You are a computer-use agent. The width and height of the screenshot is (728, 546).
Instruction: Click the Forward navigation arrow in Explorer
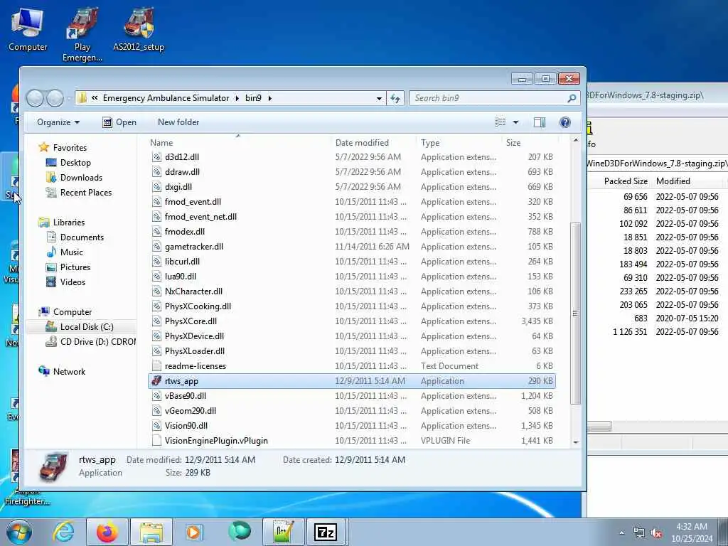click(x=55, y=98)
